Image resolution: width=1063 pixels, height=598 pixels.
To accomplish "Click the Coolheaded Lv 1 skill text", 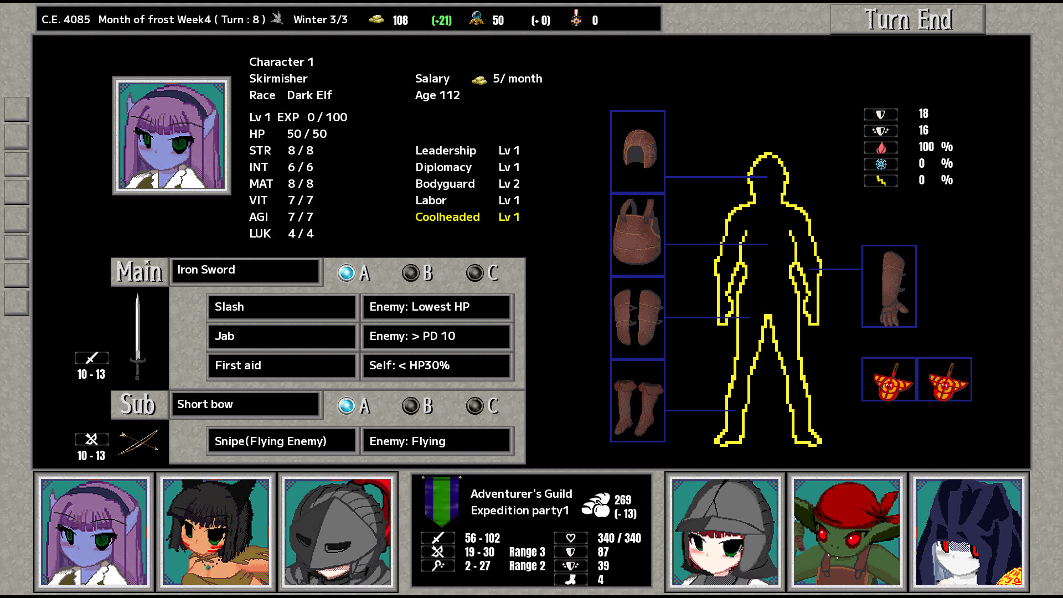I will coord(467,217).
